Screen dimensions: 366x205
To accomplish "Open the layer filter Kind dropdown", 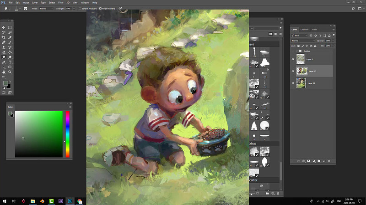I will 300,36.
